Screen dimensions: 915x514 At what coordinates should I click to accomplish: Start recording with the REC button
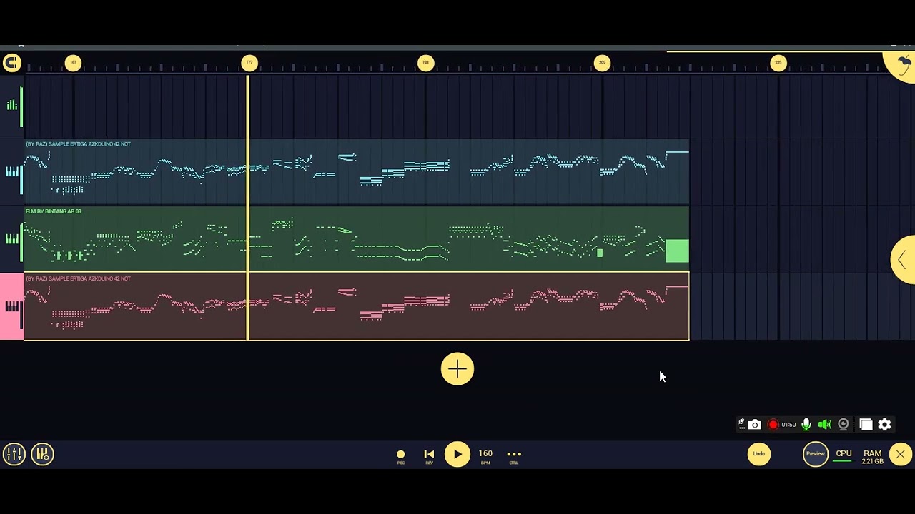(x=401, y=457)
